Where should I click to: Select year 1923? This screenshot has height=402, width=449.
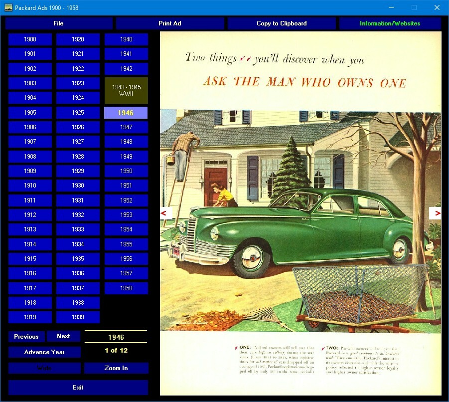point(78,83)
